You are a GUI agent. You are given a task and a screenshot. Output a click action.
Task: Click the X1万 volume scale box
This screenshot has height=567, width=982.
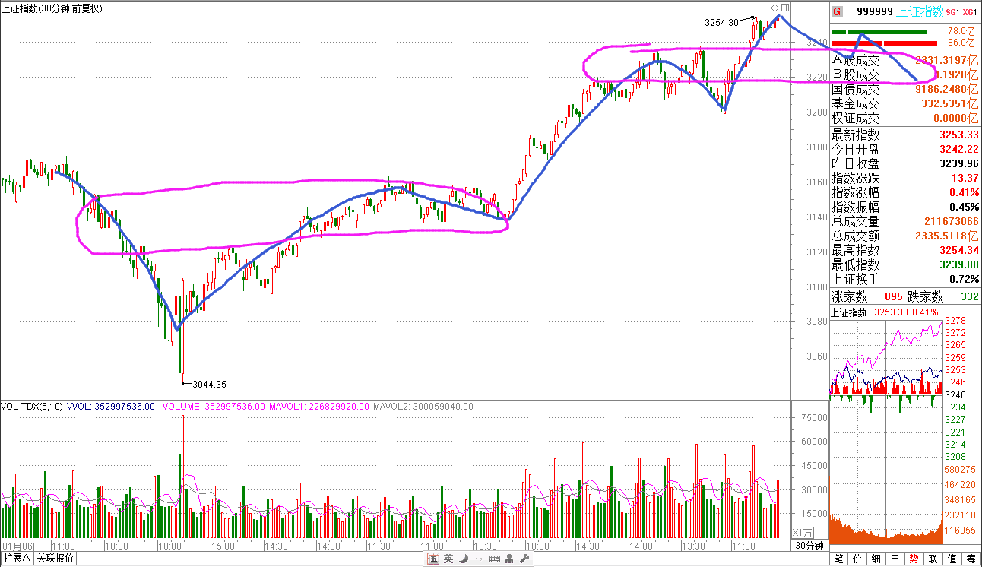pyautogui.click(x=803, y=532)
